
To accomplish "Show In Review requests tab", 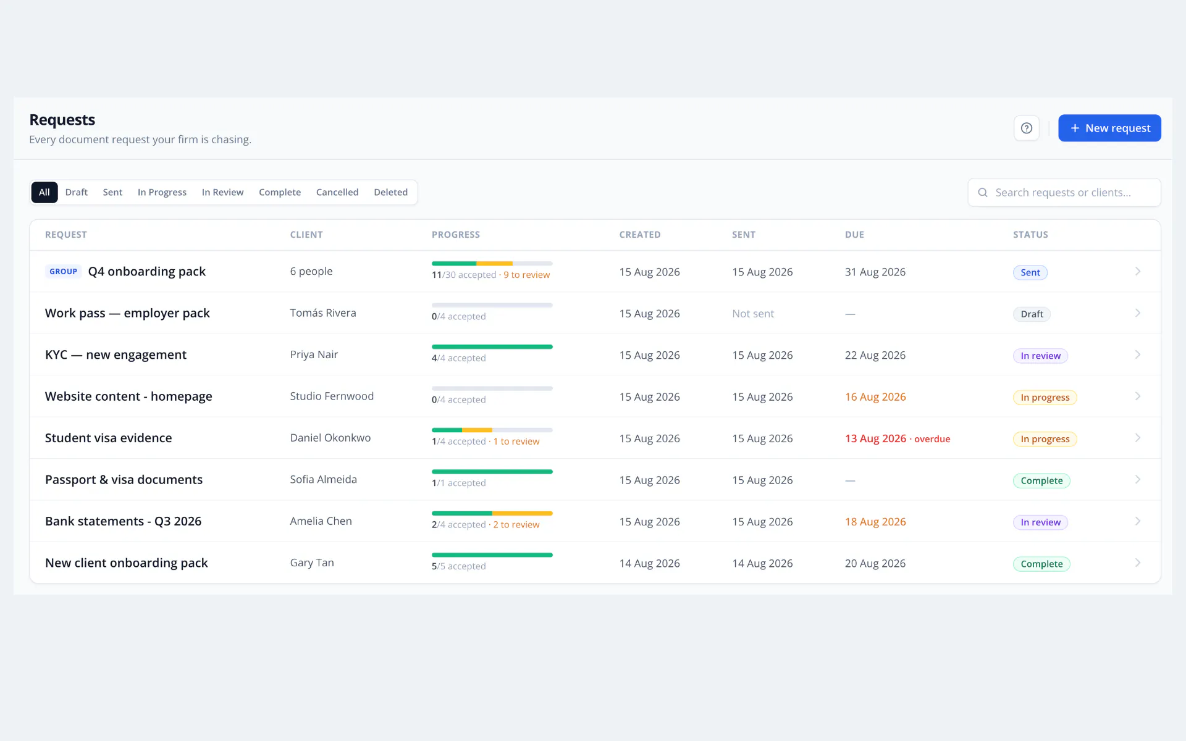I will 222,192.
